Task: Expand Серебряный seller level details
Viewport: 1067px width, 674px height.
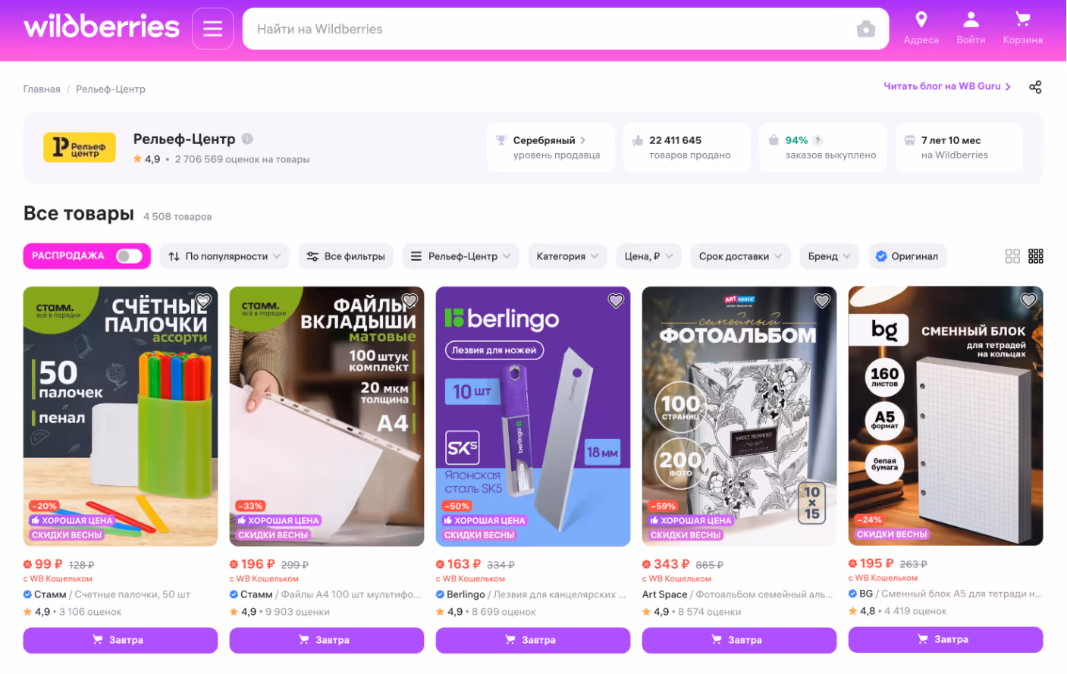Action: pos(551,147)
